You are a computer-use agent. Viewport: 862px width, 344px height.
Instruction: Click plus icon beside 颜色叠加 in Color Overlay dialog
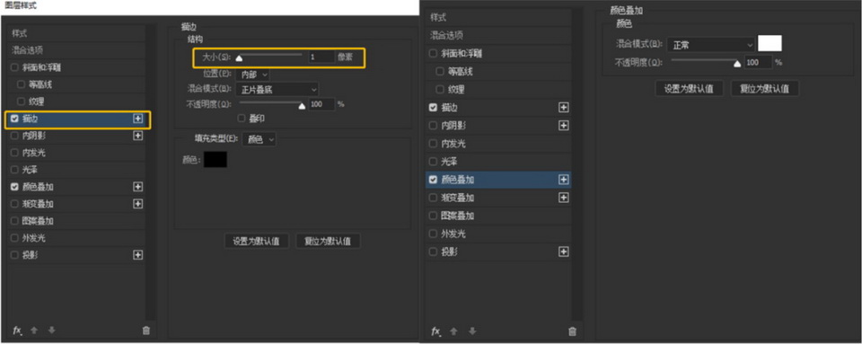coord(564,180)
